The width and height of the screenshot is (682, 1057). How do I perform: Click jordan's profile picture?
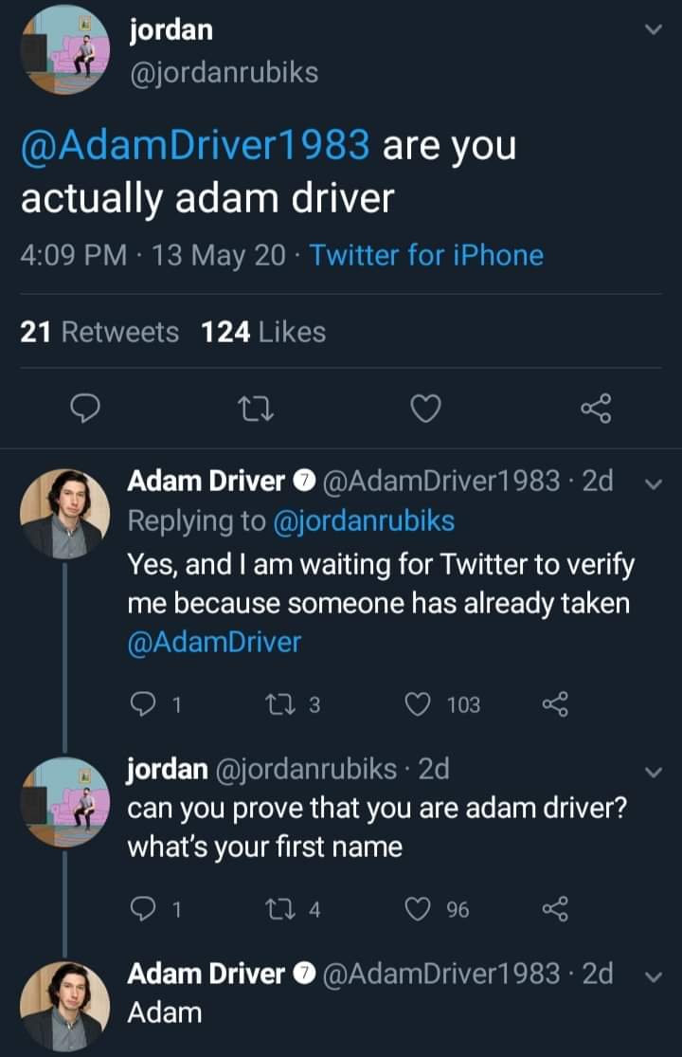click(64, 47)
